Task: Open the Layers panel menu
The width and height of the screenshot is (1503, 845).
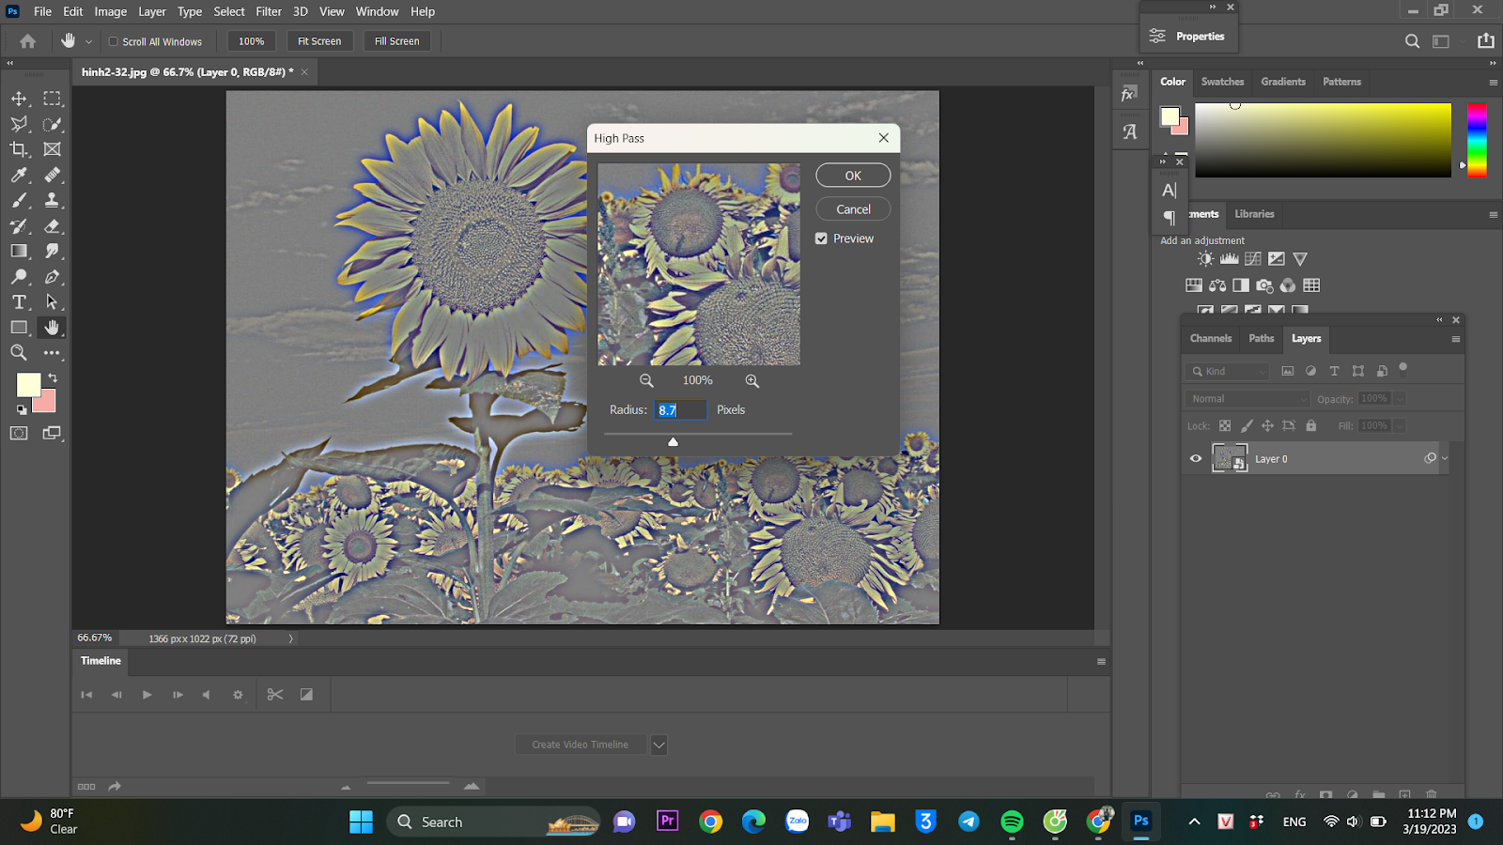Action: click(1455, 339)
